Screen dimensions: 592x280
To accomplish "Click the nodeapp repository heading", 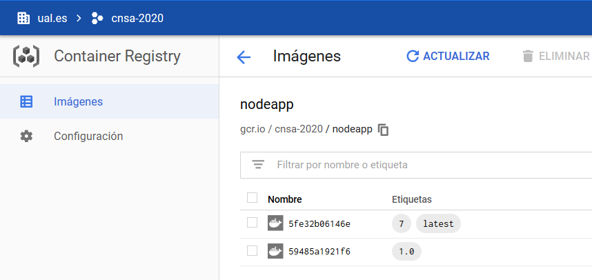I will tap(266, 105).
